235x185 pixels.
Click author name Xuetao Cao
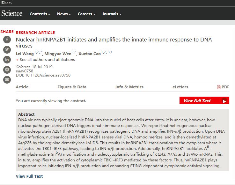point(89,53)
